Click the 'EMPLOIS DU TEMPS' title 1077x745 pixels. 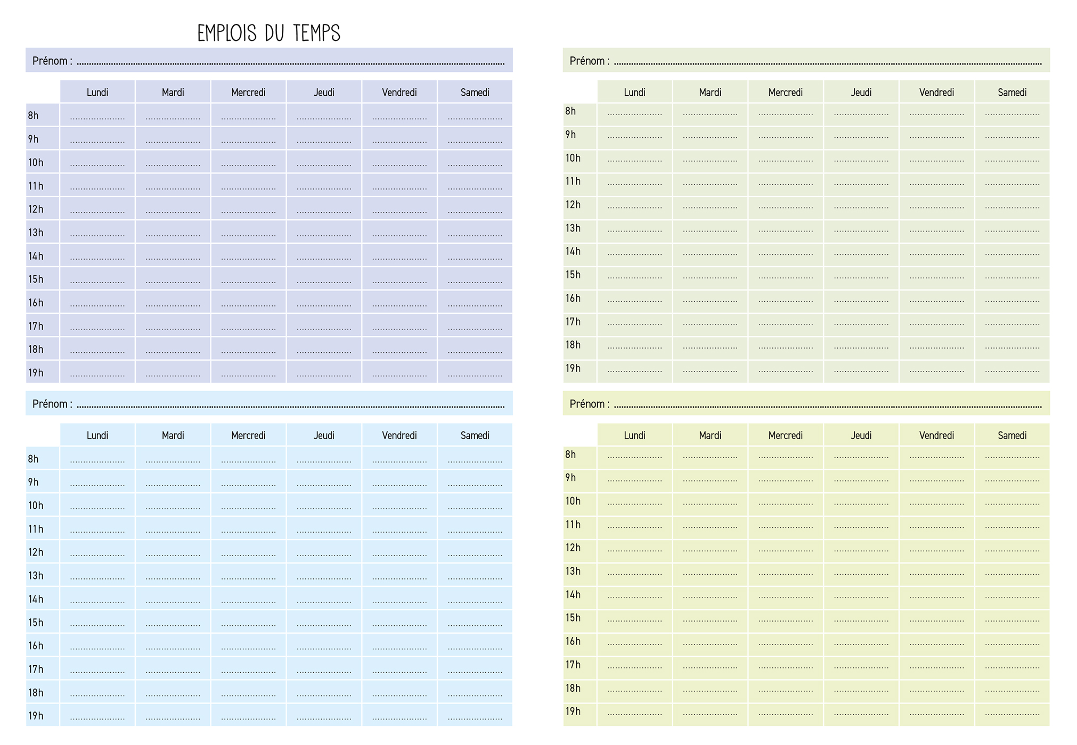(x=268, y=33)
